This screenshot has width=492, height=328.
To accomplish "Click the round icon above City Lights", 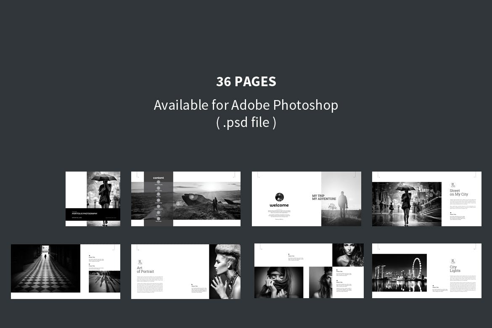I will pos(453,261).
